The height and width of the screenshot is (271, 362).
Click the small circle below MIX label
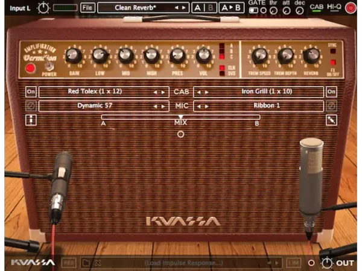click(180, 134)
